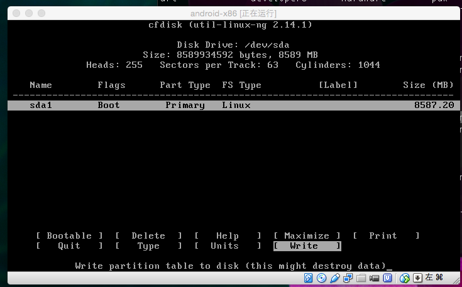
Task: Click the network adapters status icon
Action: [x=349, y=278]
